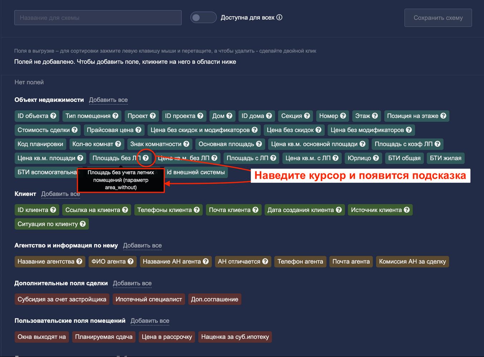Click the help icon on "Дата создания клиента"
Viewport: 484px width, 357px height.
pos(339,210)
